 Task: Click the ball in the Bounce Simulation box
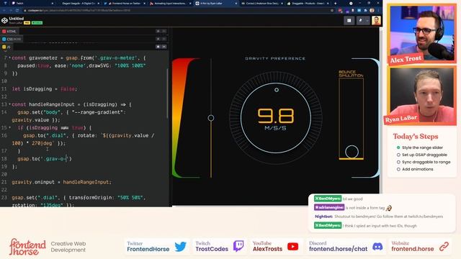[x=352, y=152]
